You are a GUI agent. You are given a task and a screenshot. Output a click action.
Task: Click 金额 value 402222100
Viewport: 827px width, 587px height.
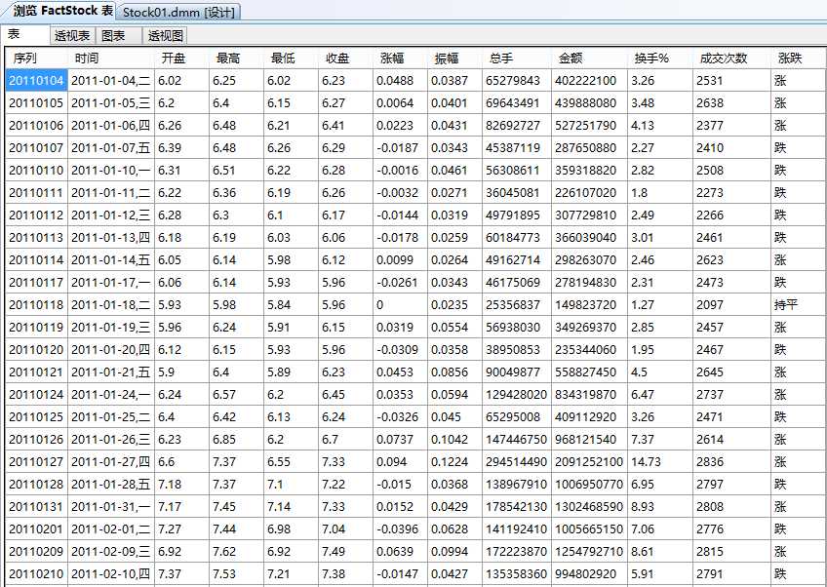589,80
